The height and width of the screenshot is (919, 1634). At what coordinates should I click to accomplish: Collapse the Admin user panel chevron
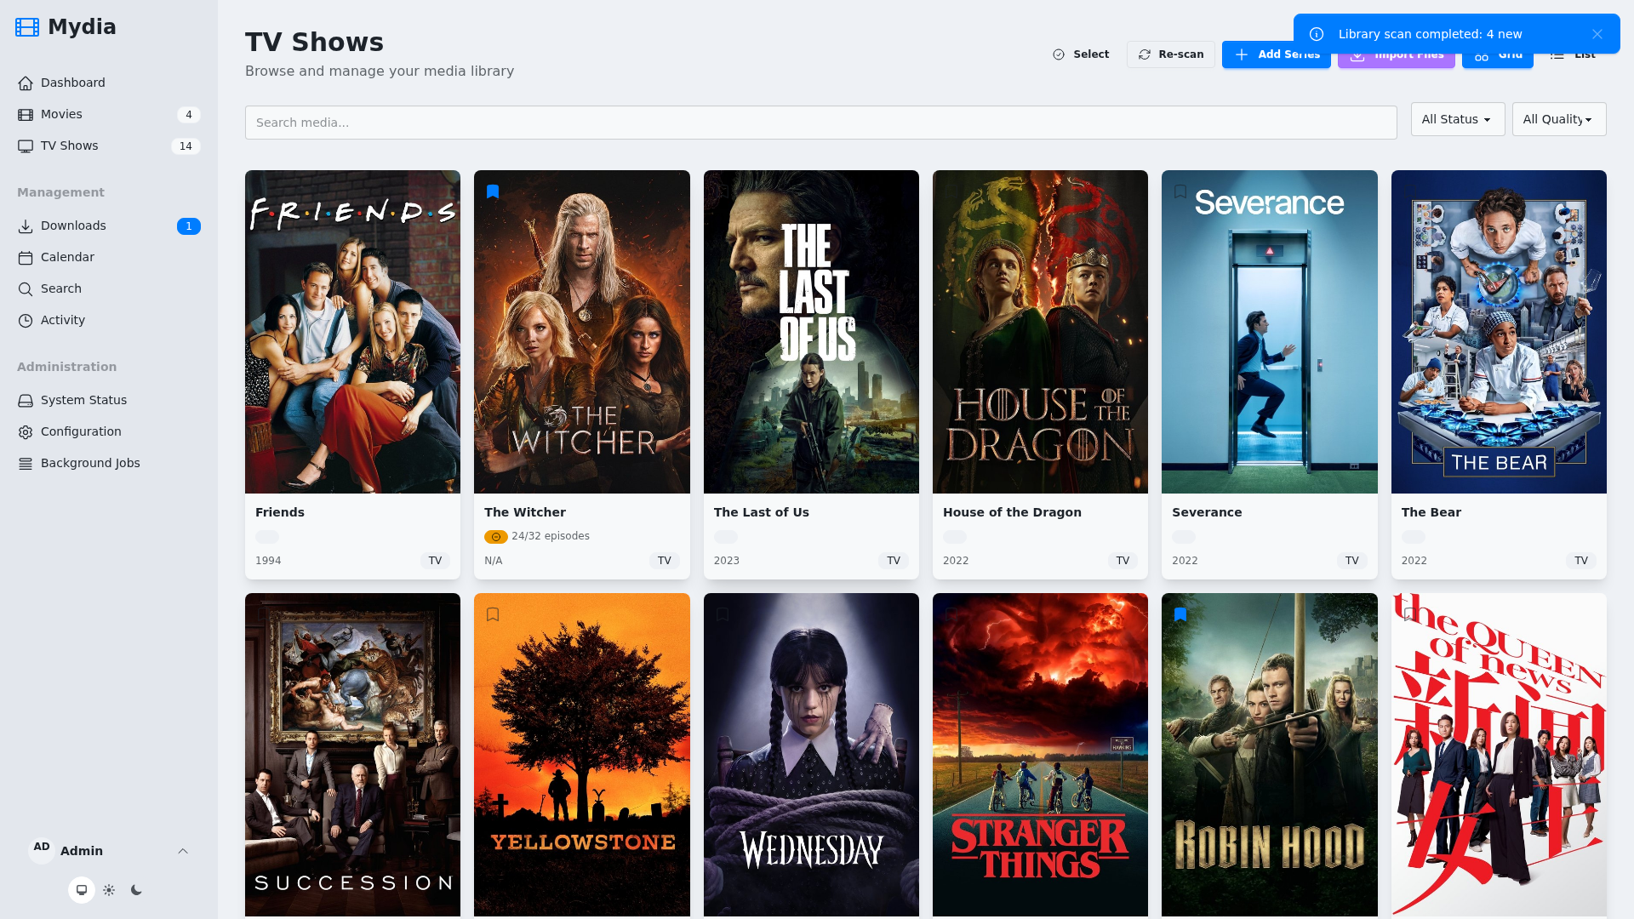click(x=182, y=851)
